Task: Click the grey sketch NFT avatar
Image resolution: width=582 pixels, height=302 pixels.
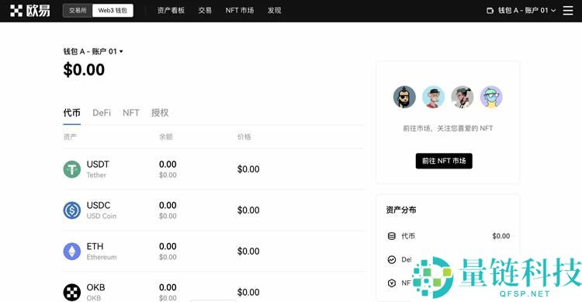Action: [x=462, y=97]
